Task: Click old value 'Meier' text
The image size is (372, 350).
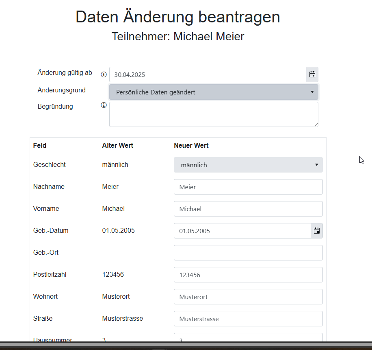Action: pos(110,187)
